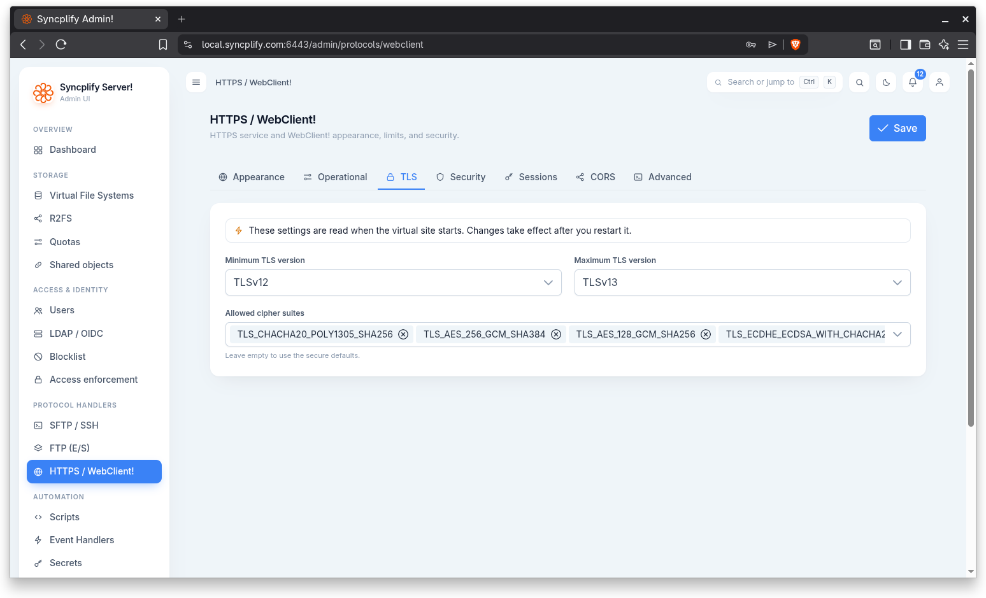This screenshot has height=598, width=986.
Task: Open SFTP / SSH protocol handler
Action: 94,425
